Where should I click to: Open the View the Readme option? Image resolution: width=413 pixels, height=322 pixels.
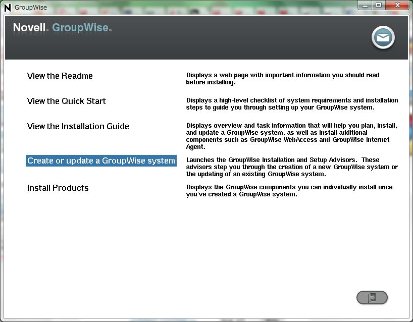60,76
